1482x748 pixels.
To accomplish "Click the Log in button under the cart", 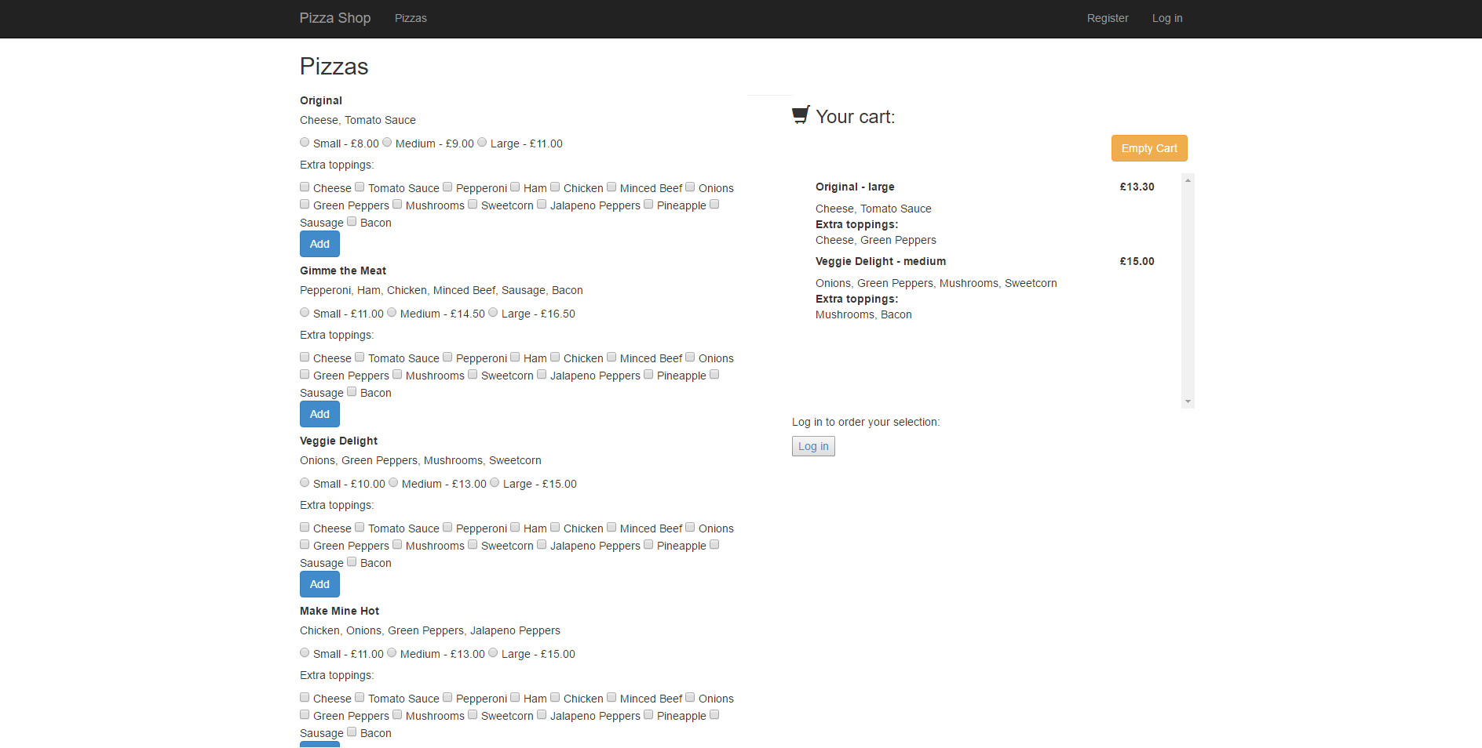I will point(813,446).
